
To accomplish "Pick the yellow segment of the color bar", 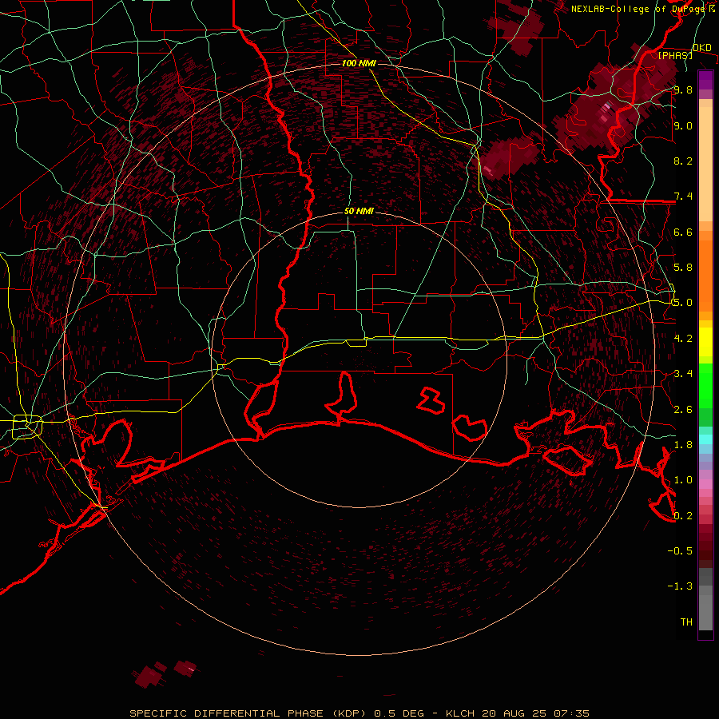I will point(705,342).
